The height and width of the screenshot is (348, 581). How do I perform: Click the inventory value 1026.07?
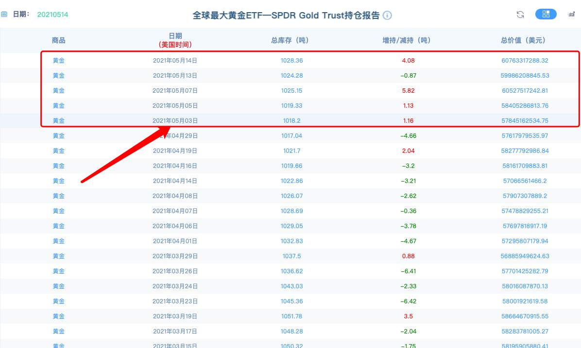(291, 196)
